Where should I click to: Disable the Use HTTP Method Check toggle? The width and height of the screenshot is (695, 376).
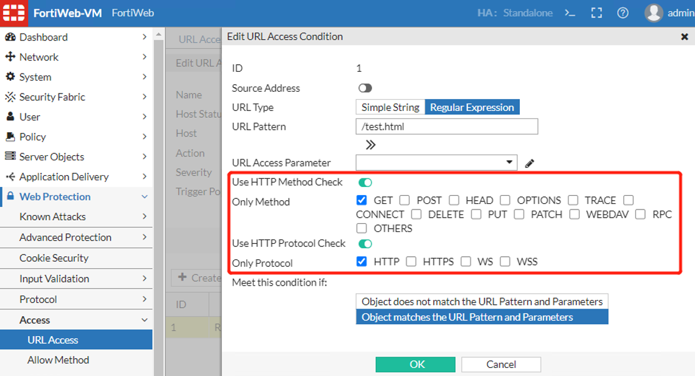(365, 183)
